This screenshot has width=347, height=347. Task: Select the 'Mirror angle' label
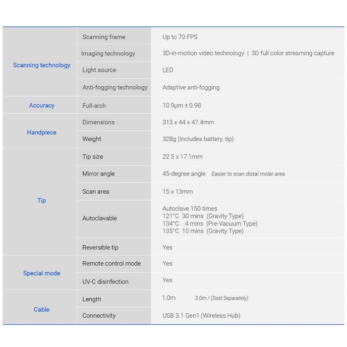pos(99,173)
